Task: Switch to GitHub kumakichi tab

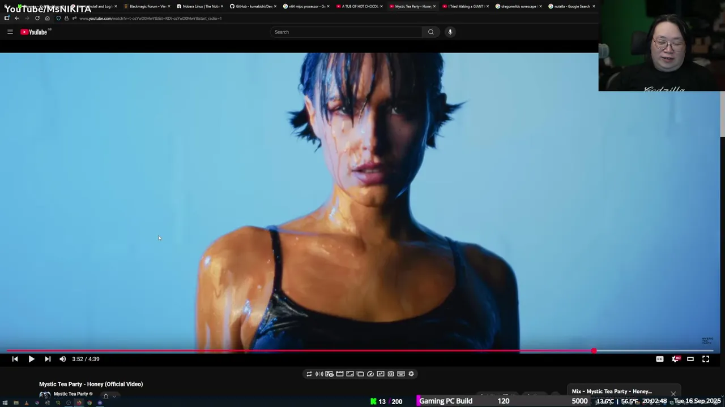Action: pos(253,6)
